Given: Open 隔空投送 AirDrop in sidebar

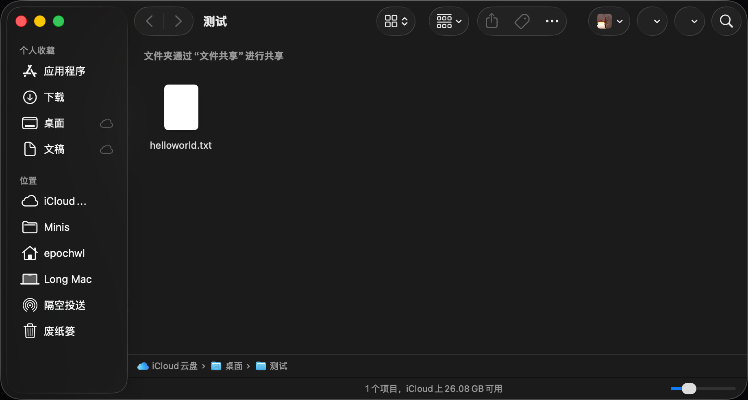Looking at the screenshot, I should point(64,305).
